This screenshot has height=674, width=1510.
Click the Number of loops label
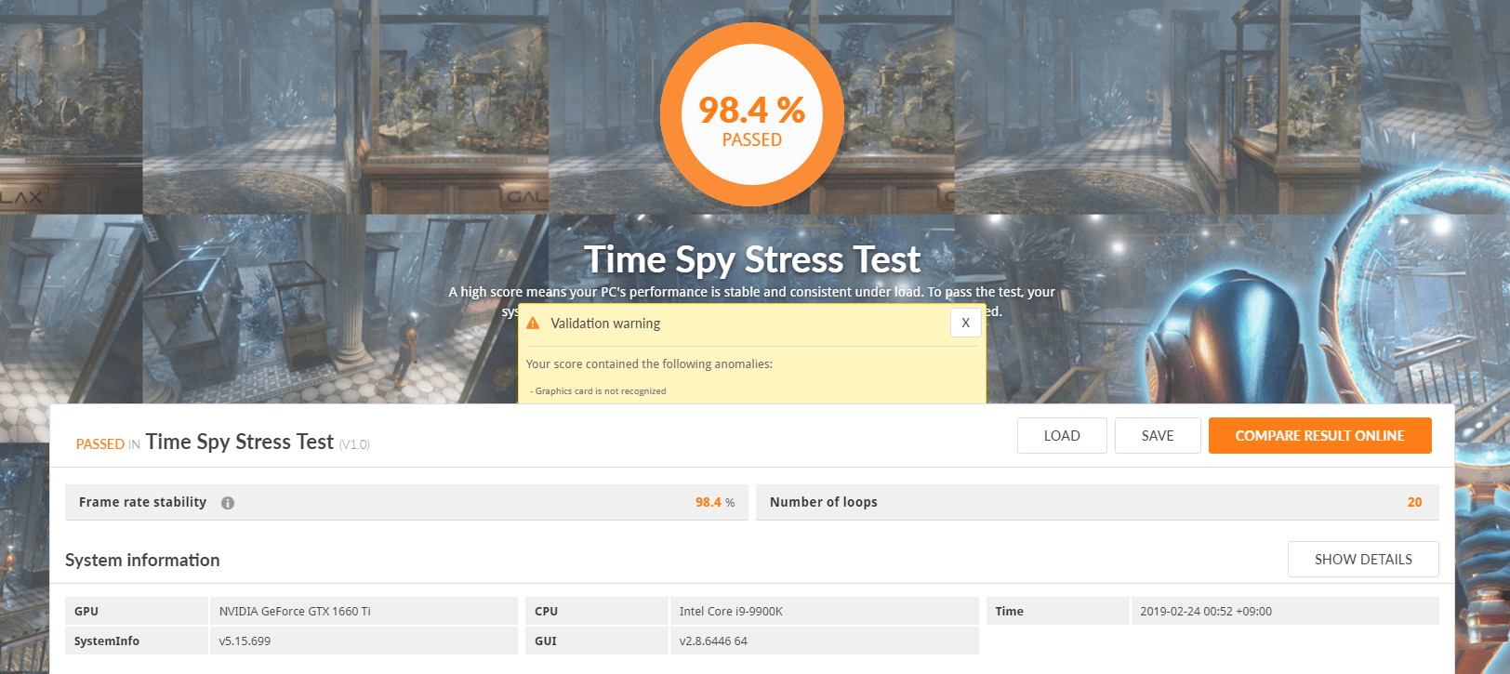(823, 502)
